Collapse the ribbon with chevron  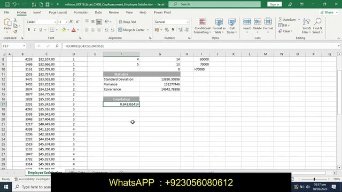tap(338, 38)
